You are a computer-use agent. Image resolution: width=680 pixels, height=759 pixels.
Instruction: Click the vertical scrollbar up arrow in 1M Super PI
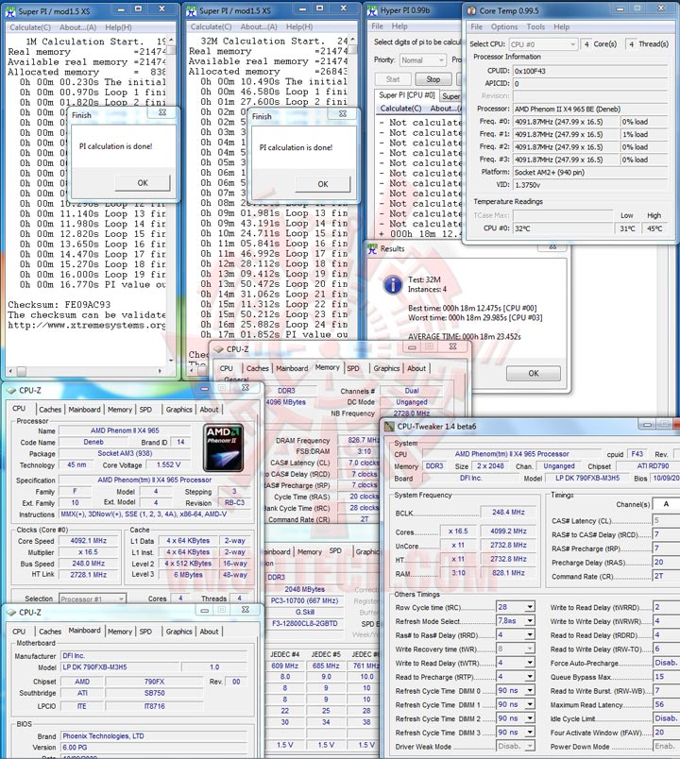click(x=171, y=41)
